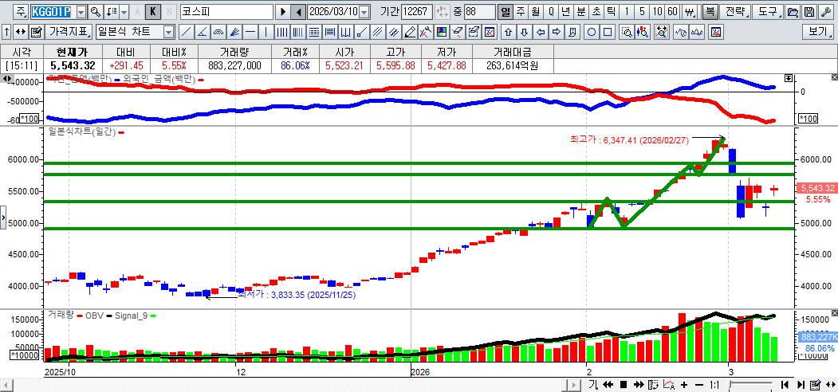The image size is (838, 392).
Task: Choose the rectangle shape drawing tool
Action: (x=608, y=32)
